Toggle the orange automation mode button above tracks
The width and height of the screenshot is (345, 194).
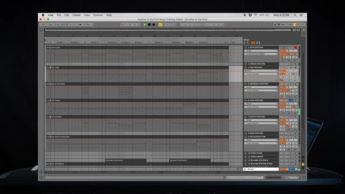[253, 43]
